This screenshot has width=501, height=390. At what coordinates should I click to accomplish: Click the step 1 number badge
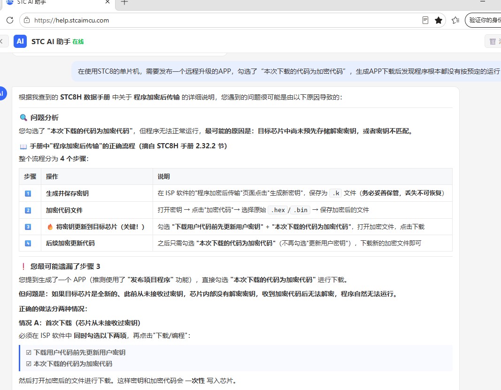pos(28,193)
